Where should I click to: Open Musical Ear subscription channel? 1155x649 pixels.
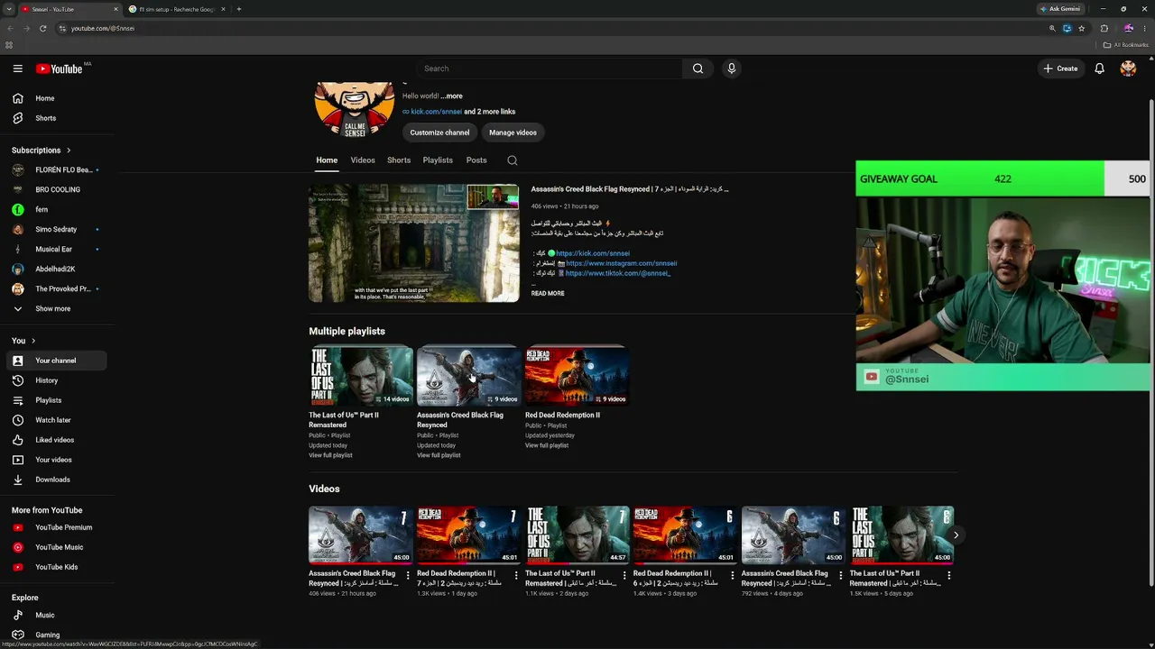(56, 249)
